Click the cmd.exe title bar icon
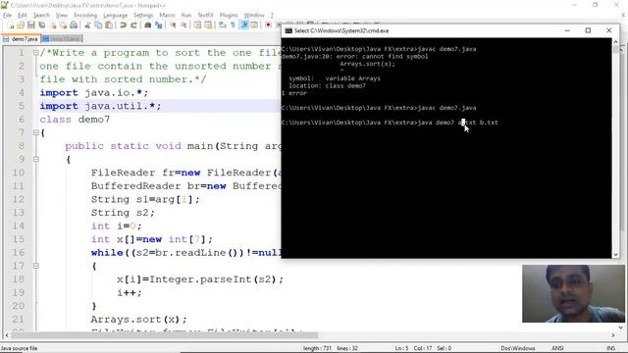This screenshot has width=628, height=353. click(x=288, y=30)
